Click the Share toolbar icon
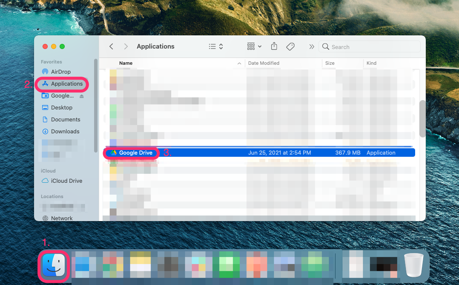Screen dimensions: 459x285 [x=274, y=46]
